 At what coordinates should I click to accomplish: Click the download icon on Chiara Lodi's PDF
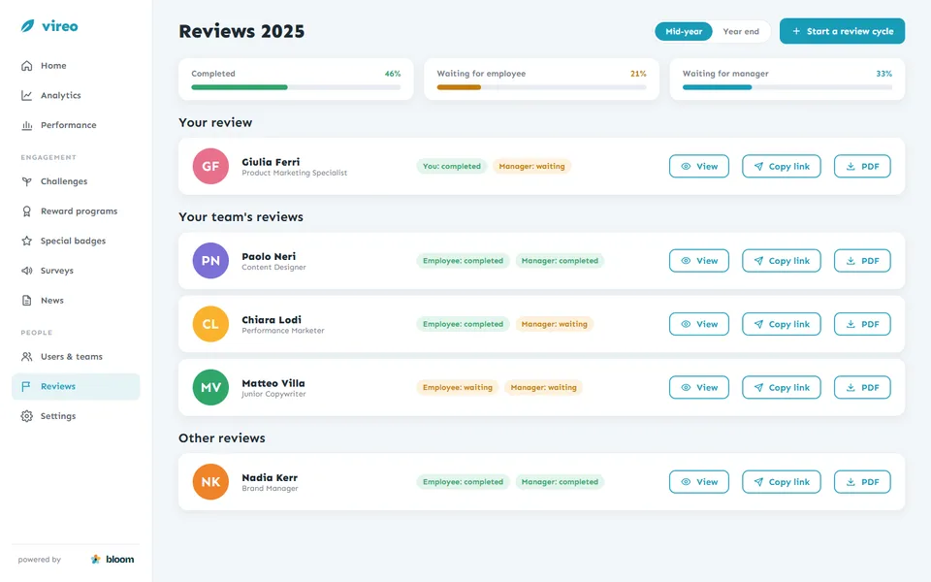[x=851, y=324]
